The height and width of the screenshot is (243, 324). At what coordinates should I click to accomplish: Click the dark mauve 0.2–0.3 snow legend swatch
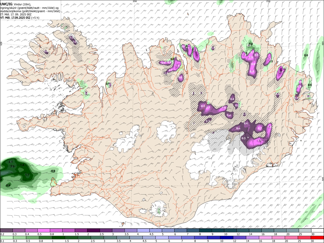point(7,231)
